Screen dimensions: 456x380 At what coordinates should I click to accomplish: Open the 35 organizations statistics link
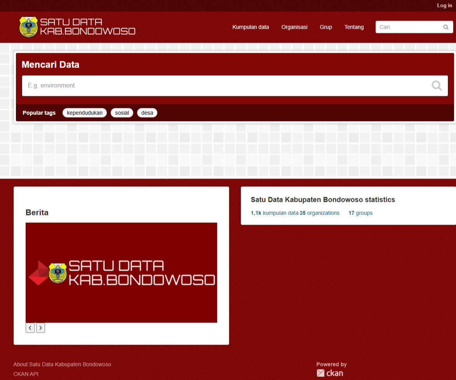coord(320,213)
